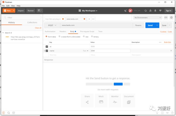
Task: Open the Runner
Action: 31,11
